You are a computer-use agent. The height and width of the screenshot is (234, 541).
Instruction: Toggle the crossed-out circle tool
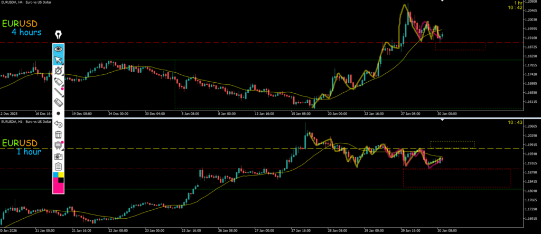click(58, 71)
